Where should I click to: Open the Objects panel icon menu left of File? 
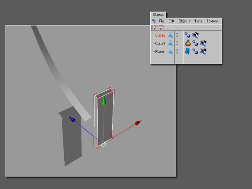tap(154, 21)
